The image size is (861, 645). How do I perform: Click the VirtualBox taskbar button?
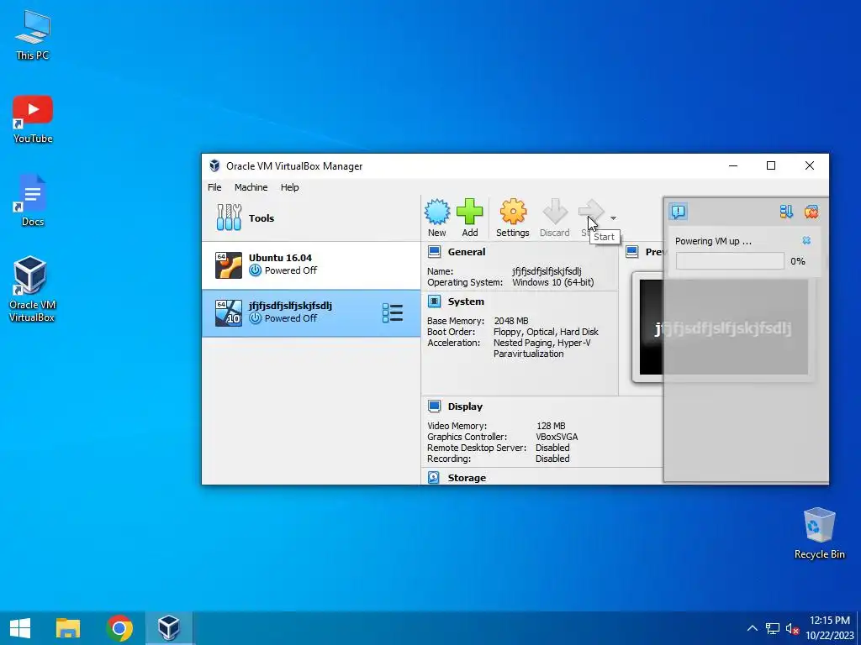click(x=168, y=628)
